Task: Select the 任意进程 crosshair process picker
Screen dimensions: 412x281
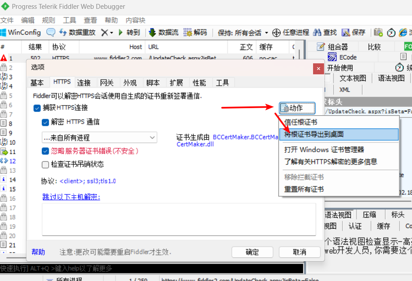Action: coord(290,33)
